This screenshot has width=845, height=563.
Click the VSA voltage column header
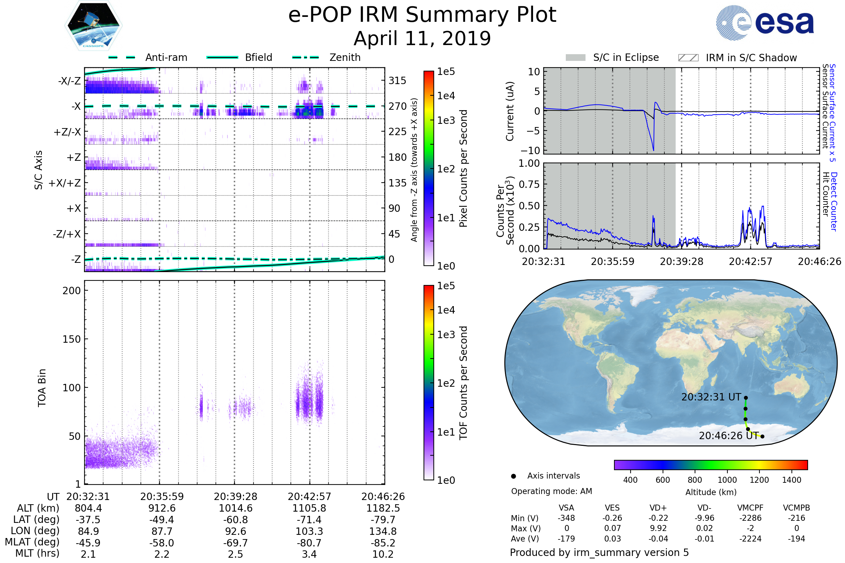pyautogui.click(x=566, y=508)
